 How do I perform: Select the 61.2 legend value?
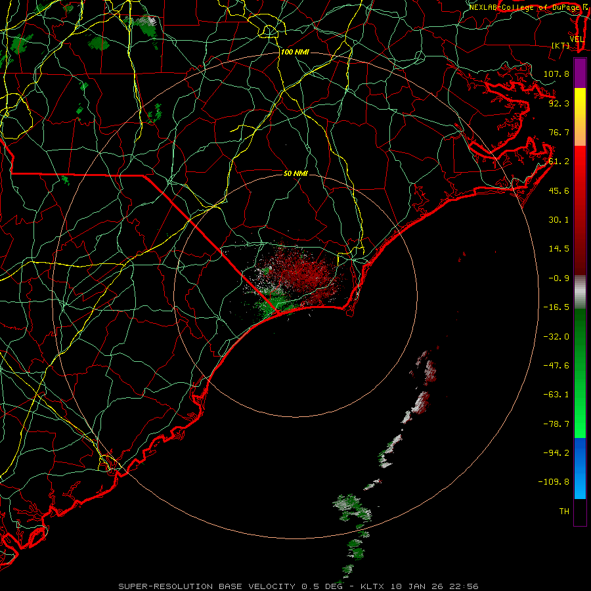point(559,162)
